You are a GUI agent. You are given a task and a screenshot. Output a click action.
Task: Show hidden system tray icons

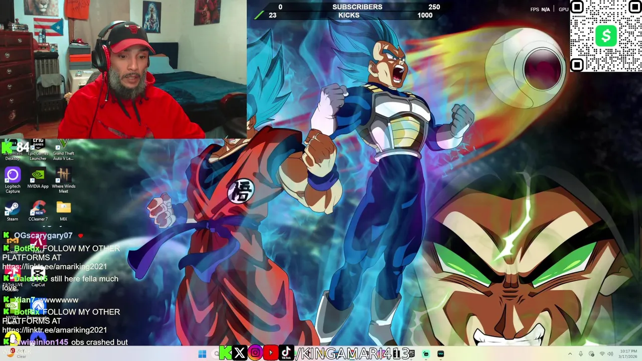570,354
